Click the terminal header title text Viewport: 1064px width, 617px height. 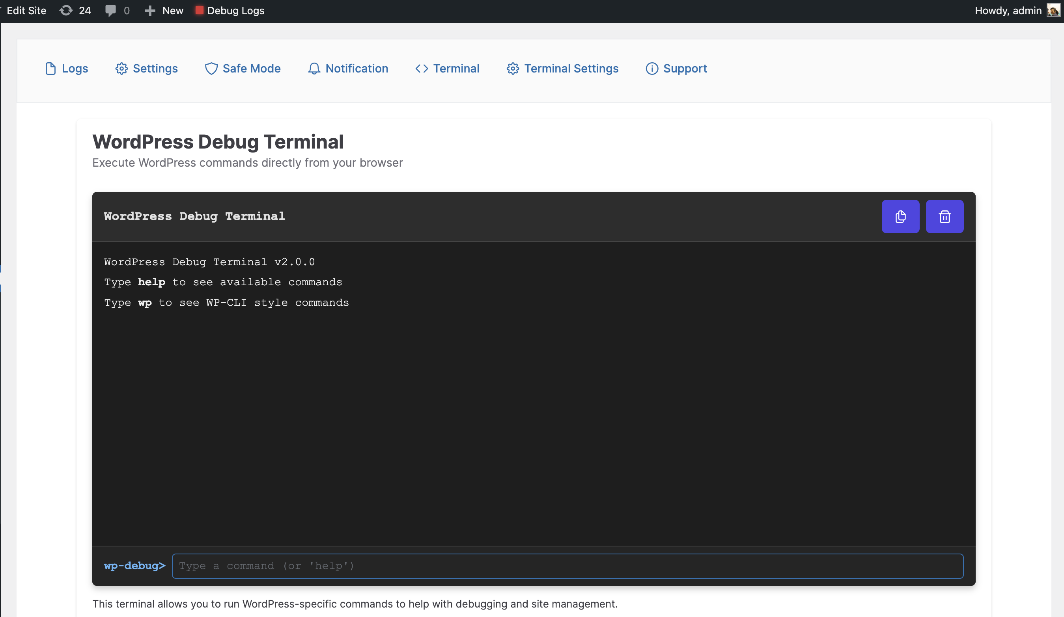195,216
